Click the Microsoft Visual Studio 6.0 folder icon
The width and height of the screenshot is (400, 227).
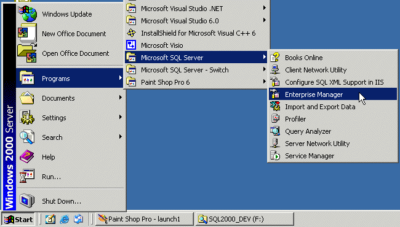click(131, 20)
